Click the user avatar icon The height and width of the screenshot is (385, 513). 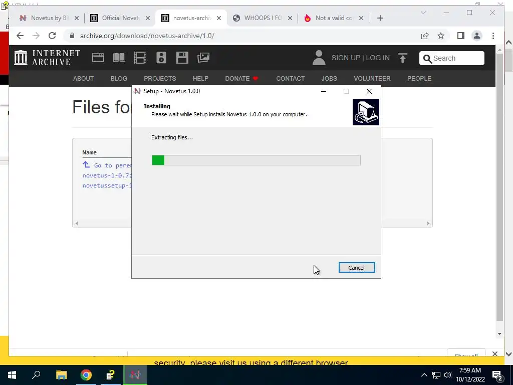(319, 58)
